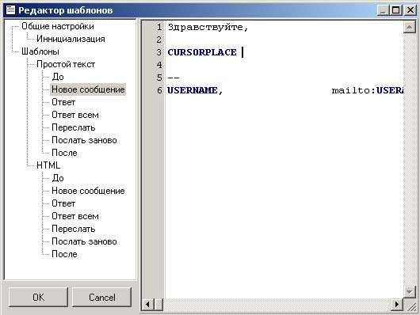Click the Cancel button

tap(101, 297)
